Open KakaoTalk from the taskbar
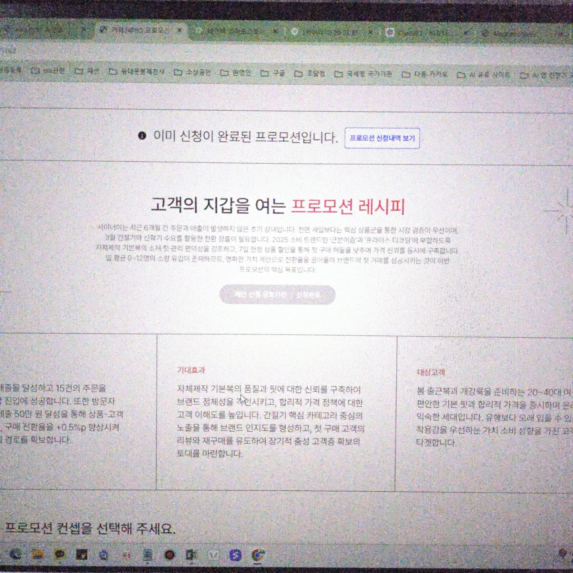 [60, 554]
